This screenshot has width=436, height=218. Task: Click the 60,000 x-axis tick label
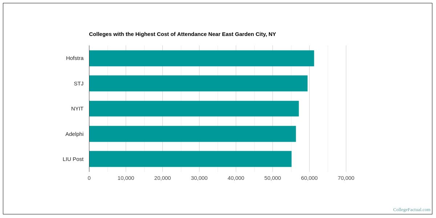(x=309, y=178)
